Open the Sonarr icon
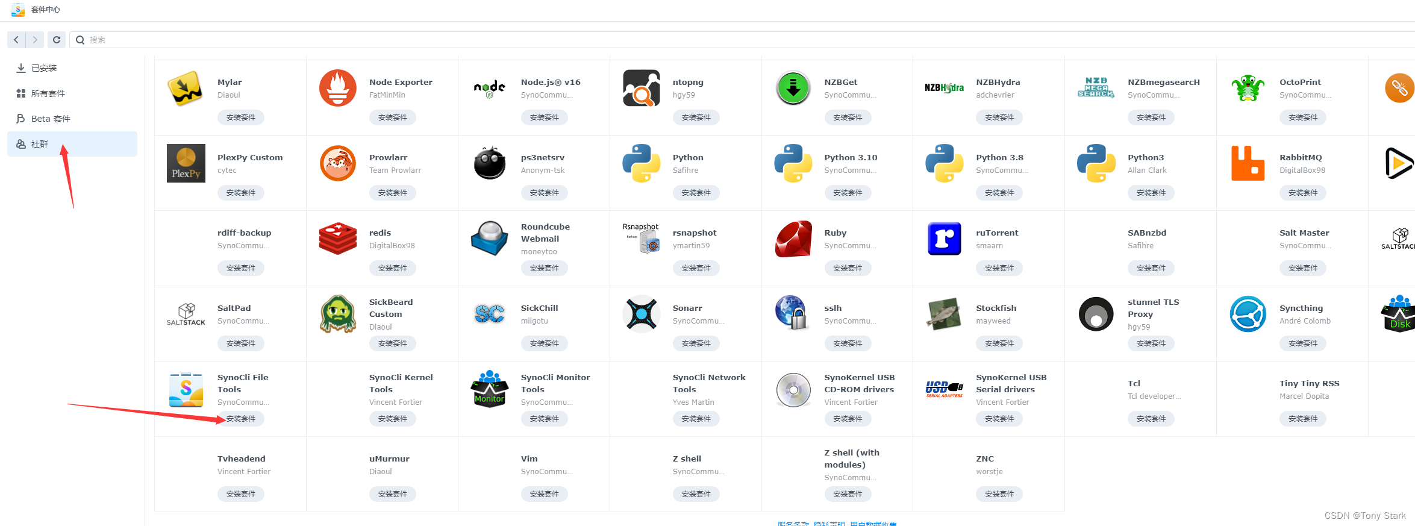Viewport: 1415px width, 526px height. [x=641, y=314]
